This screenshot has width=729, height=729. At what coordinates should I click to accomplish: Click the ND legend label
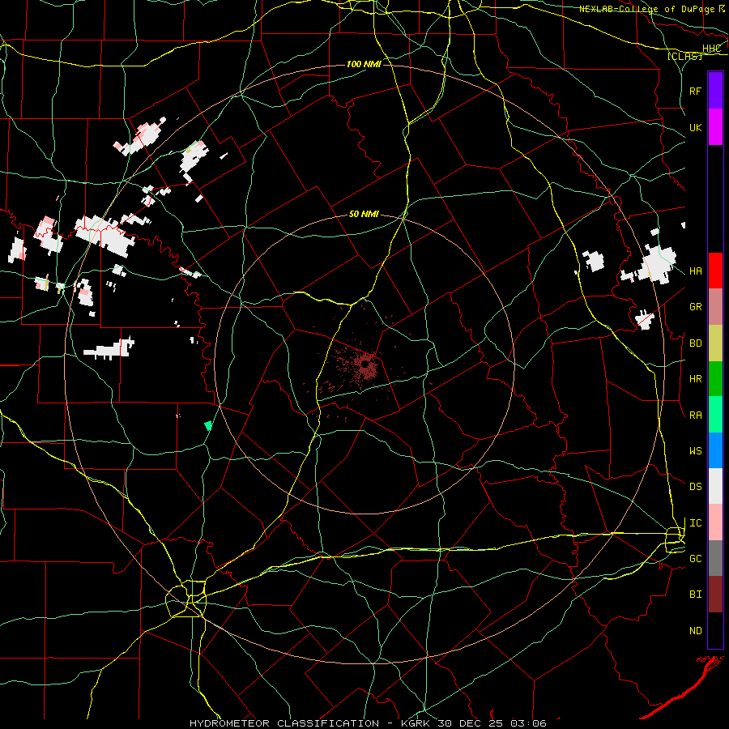pyautogui.click(x=695, y=631)
